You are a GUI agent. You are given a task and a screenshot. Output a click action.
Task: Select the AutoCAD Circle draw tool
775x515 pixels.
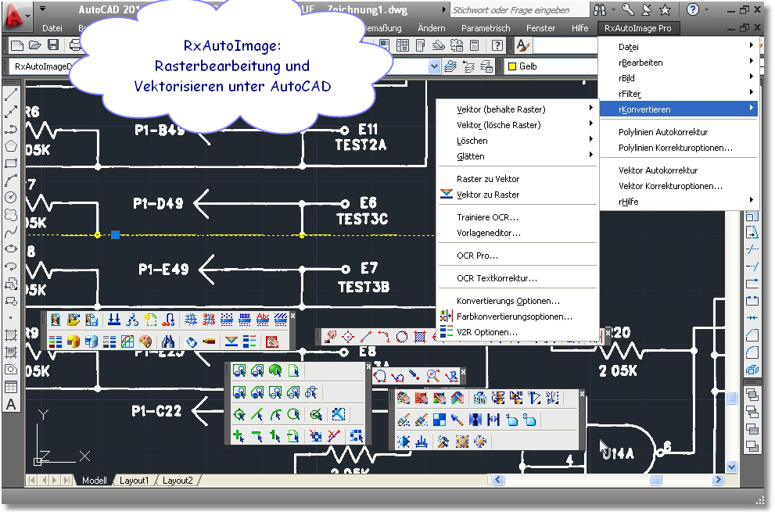tap(11, 197)
